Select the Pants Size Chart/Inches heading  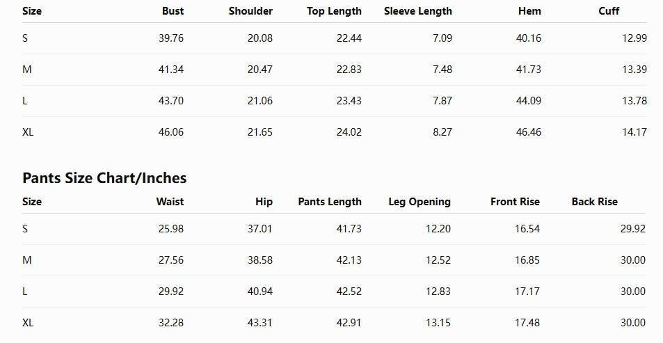coord(104,178)
